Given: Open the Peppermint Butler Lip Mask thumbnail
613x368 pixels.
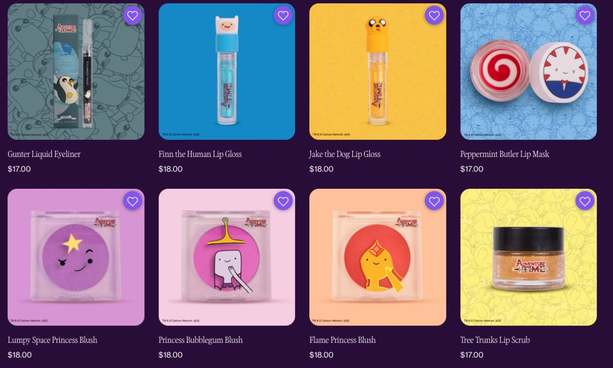Looking at the screenshot, I should tap(529, 72).
